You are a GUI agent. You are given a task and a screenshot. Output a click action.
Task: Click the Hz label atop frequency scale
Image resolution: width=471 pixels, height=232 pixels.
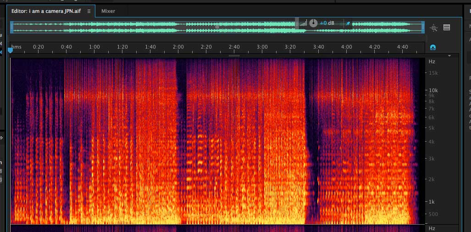pos(432,61)
